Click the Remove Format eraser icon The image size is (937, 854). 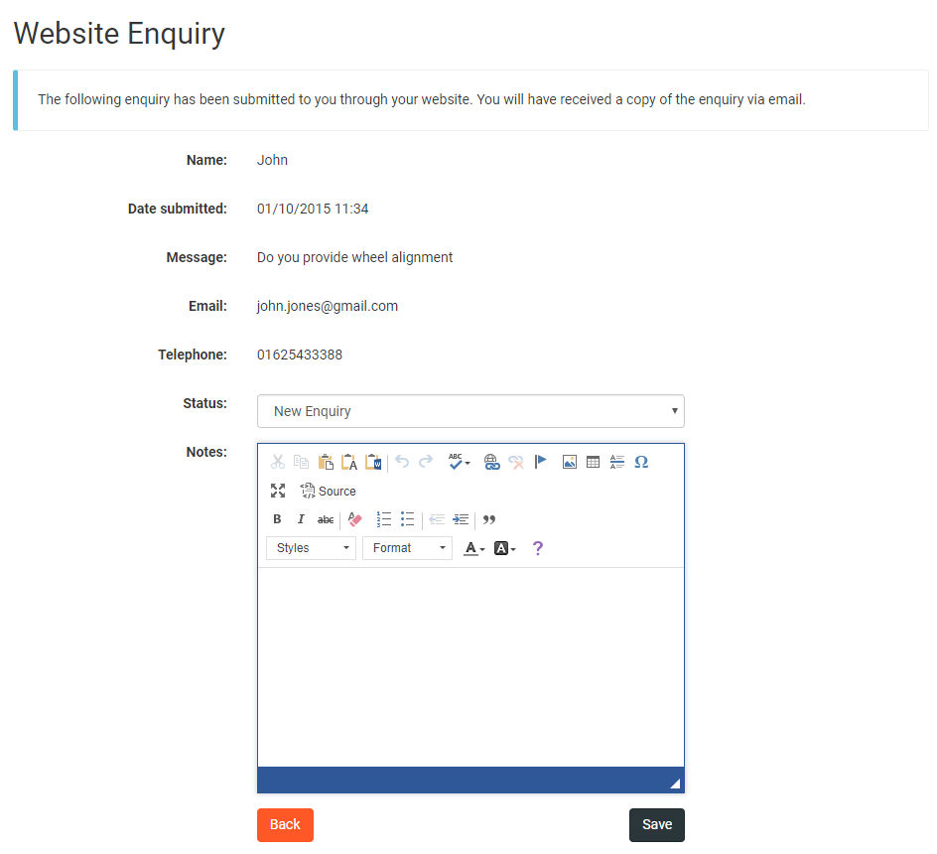click(354, 519)
